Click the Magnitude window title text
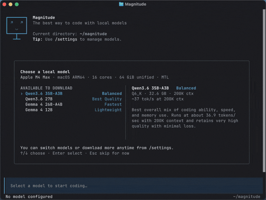 point(136,4)
